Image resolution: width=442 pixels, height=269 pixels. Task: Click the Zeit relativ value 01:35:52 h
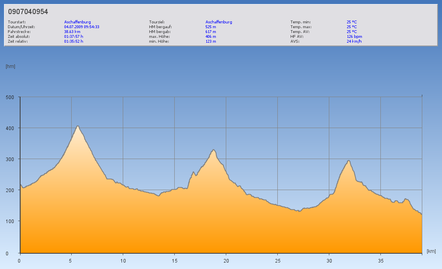coord(74,41)
